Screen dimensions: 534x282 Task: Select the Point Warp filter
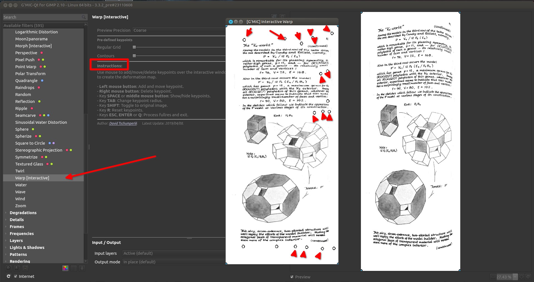pos(26,67)
